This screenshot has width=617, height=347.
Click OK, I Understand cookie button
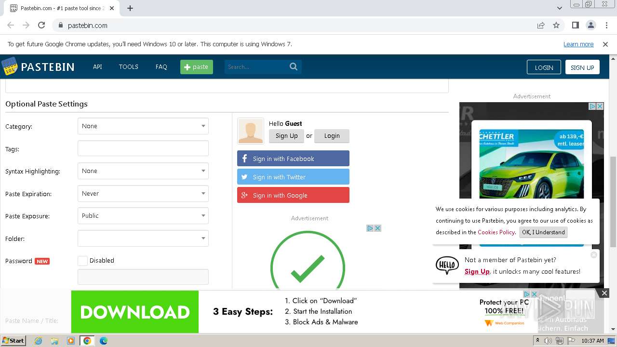pos(543,232)
